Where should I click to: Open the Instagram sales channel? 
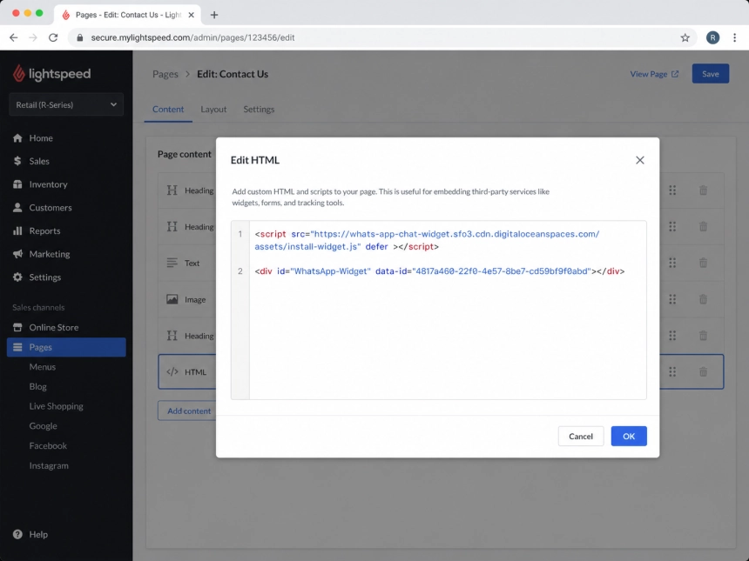tap(49, 465)
